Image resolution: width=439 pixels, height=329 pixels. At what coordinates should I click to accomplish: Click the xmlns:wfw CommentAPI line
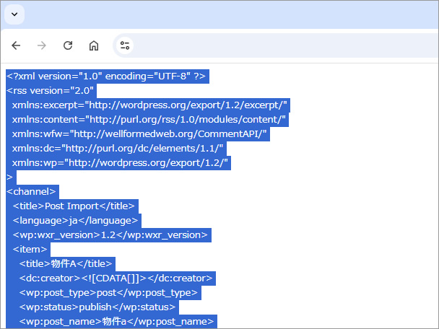(139, 134)
